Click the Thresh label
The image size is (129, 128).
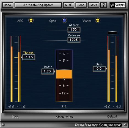[x=28, y=53]
